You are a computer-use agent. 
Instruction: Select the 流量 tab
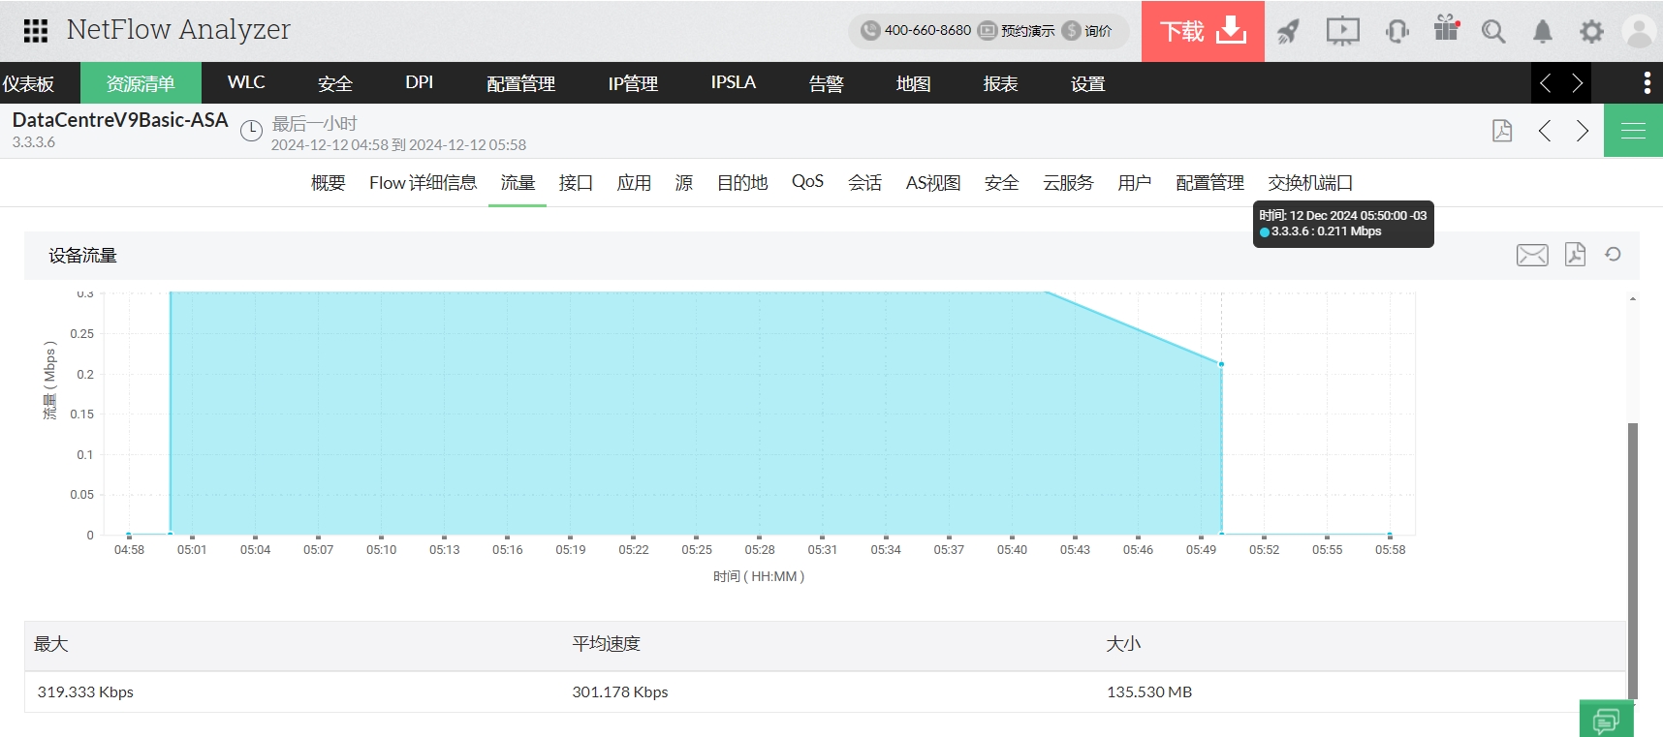tap(518, 182)
